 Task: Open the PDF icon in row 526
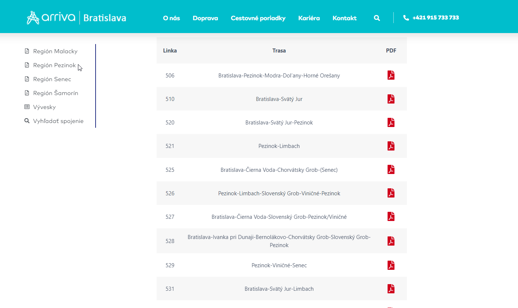coord(391,193)
